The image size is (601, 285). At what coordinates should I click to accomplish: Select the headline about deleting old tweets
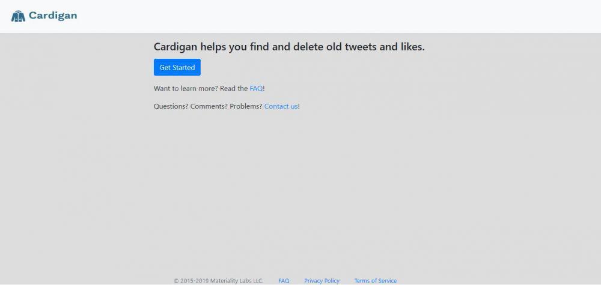click(x=289, y=47)
